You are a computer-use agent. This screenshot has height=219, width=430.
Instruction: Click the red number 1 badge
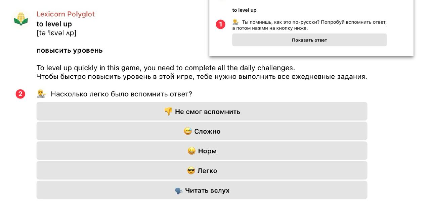pyautogui.click(x=221, y=24)
